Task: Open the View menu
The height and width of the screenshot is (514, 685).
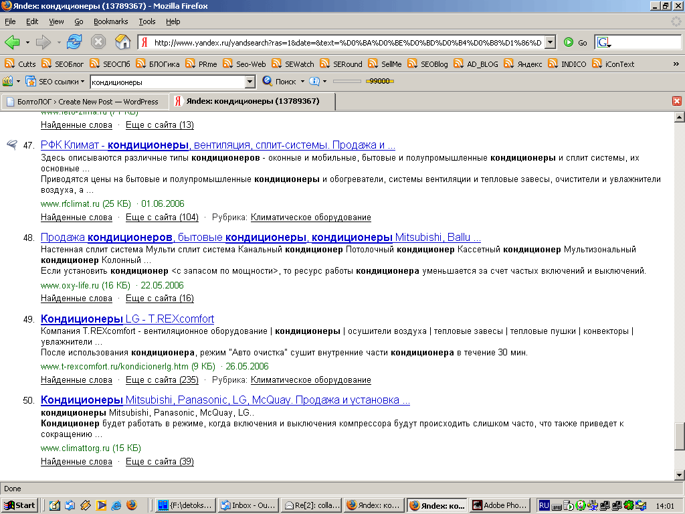Action: point(56,21)
